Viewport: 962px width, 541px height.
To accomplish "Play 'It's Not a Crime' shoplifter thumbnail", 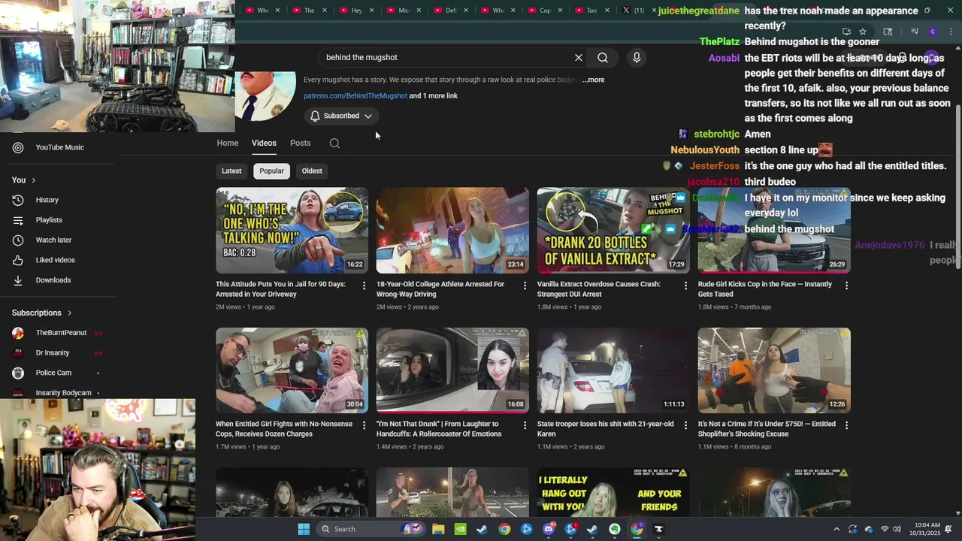I will pos(774,370).
